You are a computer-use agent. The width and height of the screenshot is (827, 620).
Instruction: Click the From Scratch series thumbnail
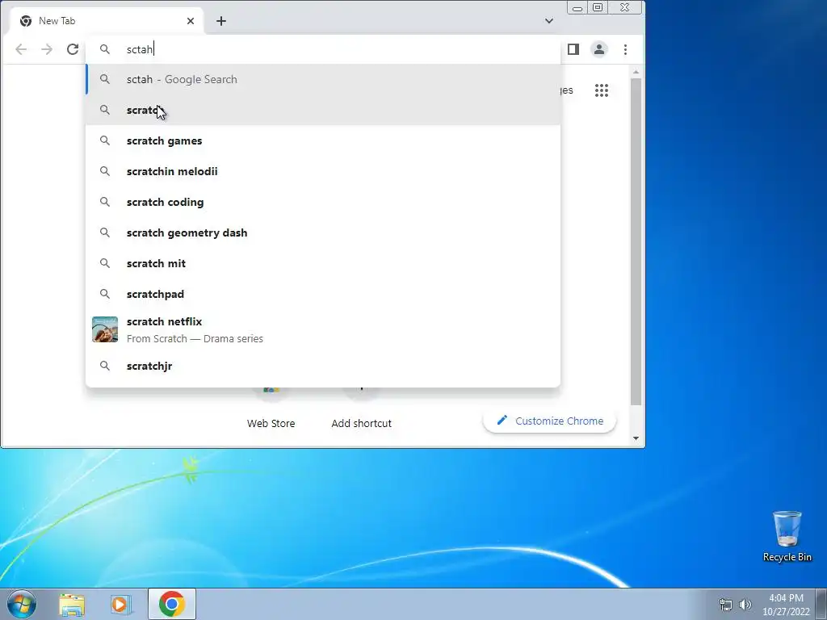pyautogui.click(x=105, y=329)
